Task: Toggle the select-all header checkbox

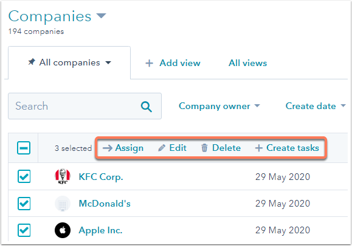Action: (24, 148)
